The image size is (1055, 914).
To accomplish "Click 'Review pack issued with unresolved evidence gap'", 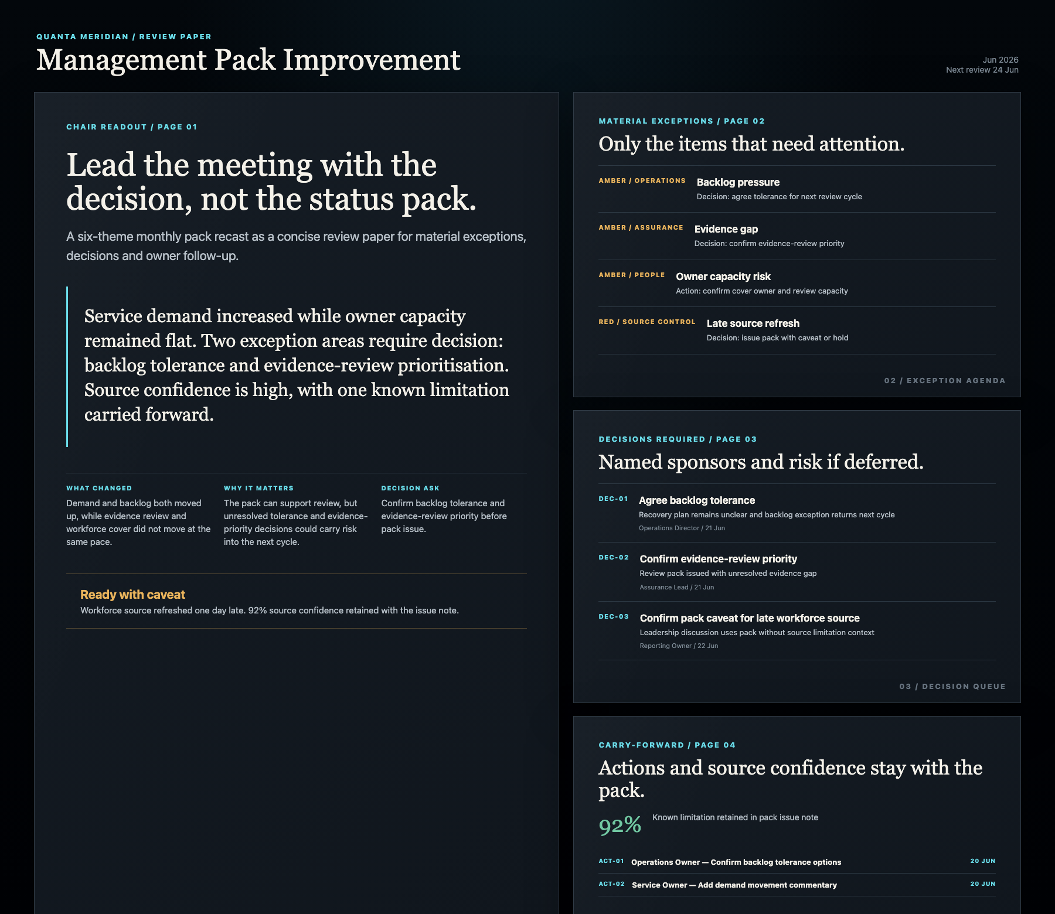I will point(728,574).
